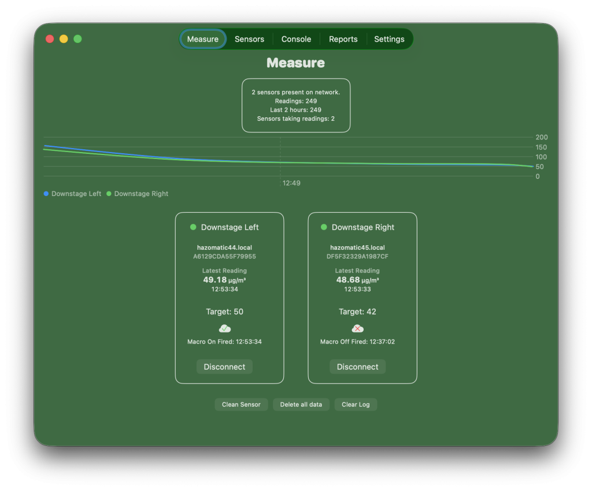Viewport: 592px width, 491px height.
Task: Click blue Downstage Left legend dot
Action: pyautogui.click(x=46, y=194)
